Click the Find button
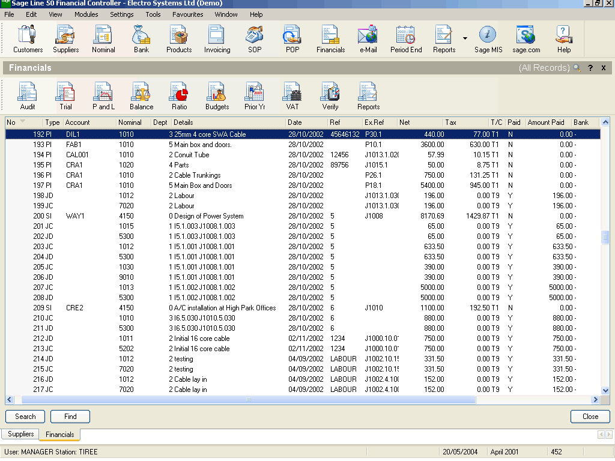This screenshot has width=615, height=461. point(70,417)
